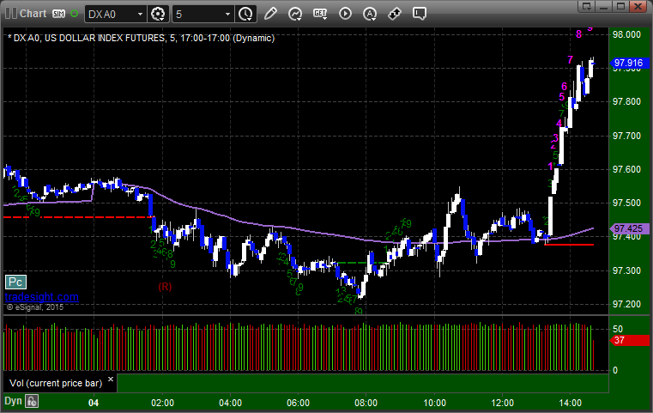Click the 04 date label on time axis

click(94, 403)
